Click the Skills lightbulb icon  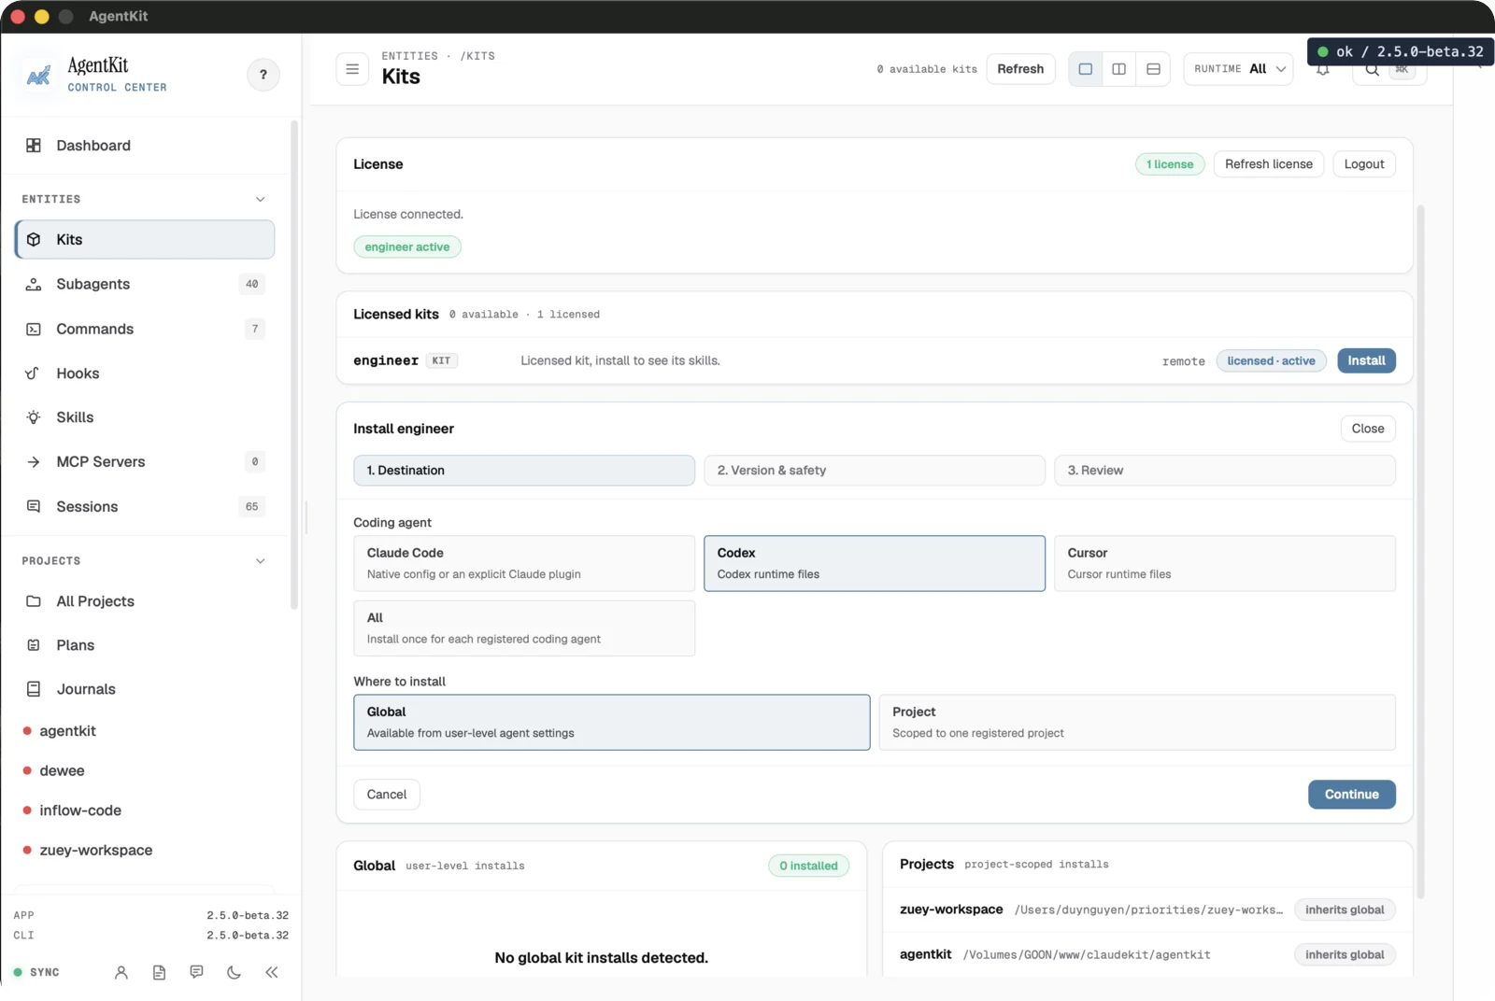[34, 417]
